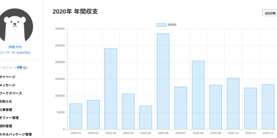Open 仕事管理 menu item

coord(6,110)
